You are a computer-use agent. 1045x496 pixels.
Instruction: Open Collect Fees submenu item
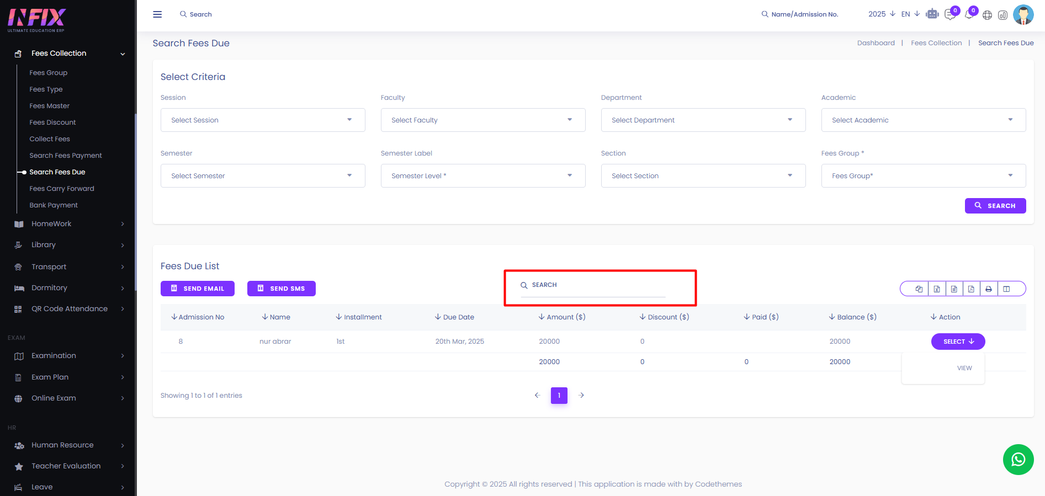[x=50, y=139]
